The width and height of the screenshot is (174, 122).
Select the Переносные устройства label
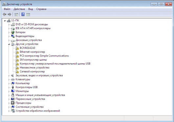pos(30,99)
